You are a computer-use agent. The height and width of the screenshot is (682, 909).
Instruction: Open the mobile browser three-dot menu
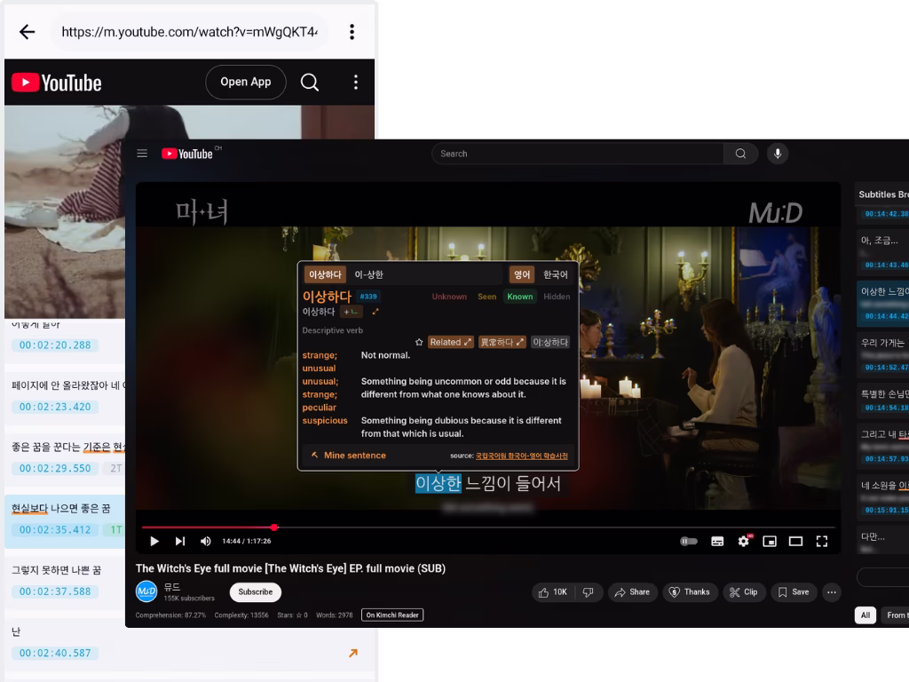pos(352,31)
